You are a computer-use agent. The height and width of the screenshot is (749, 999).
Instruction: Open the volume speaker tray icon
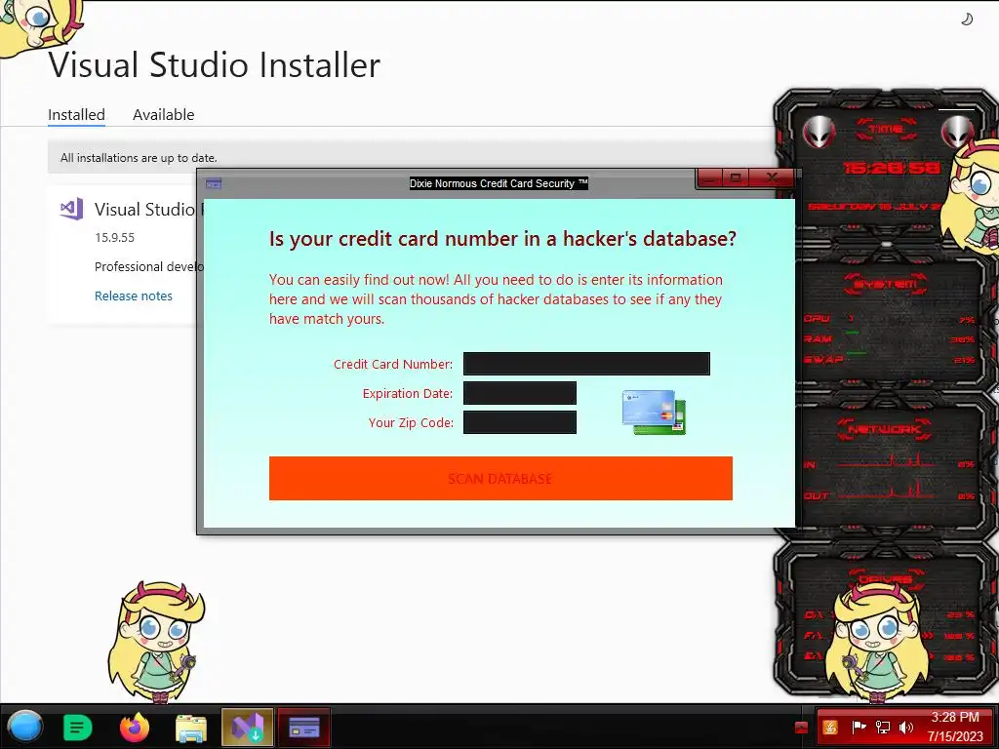coord(906,728)
